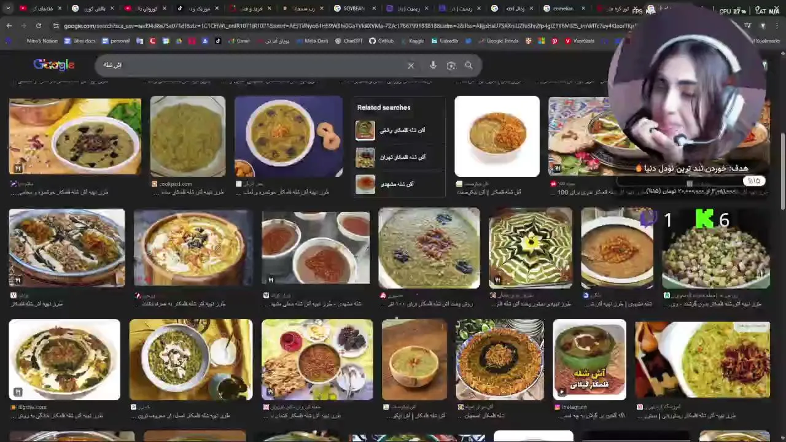Open the green star-pattern soup image
This screenshot has height=442, width=786.
coord(531,248)
